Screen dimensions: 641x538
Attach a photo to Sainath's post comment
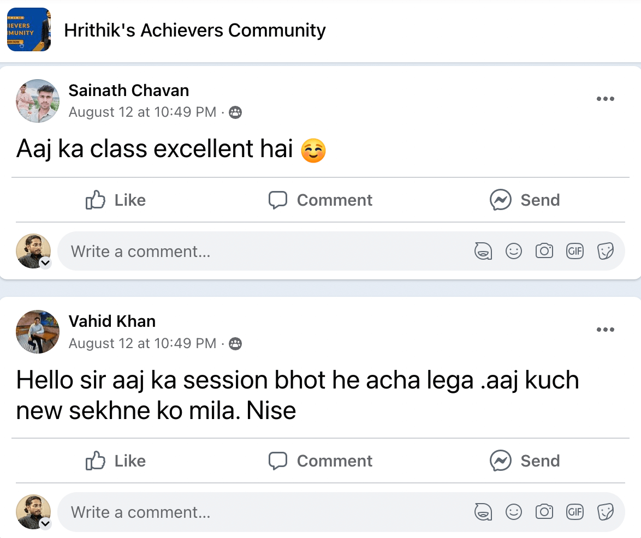(544, 252)
